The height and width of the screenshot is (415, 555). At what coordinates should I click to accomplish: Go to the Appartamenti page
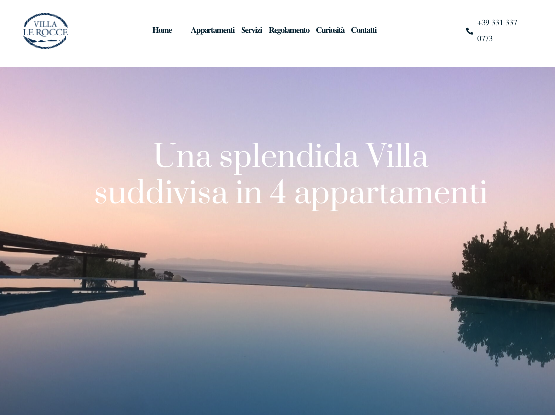(x=212, y=30)
